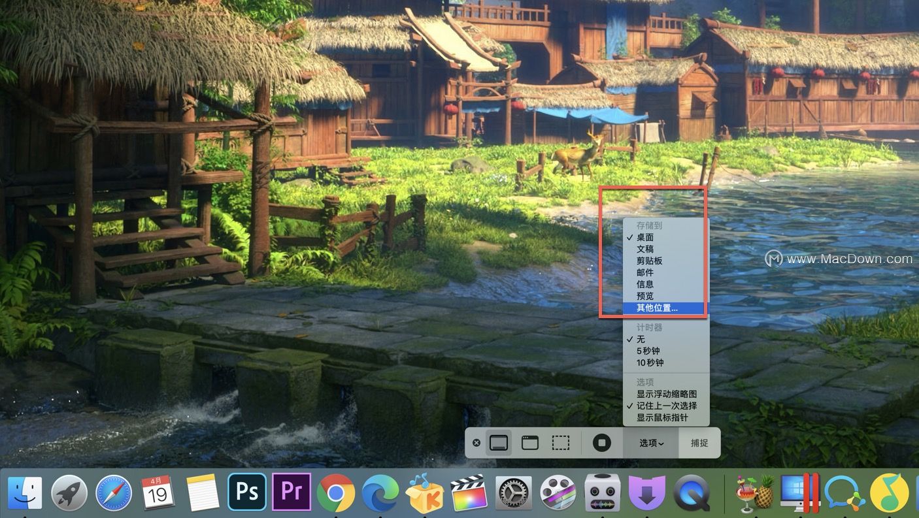Viewport: 919px width, 518px height.
Task: Launch Photoshop from the Dock
Action: click(247, 492)
